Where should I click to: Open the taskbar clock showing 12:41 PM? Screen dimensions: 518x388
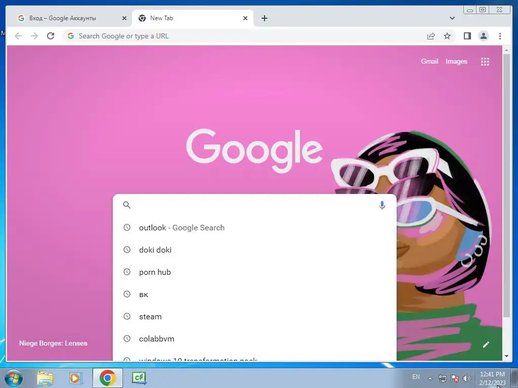492,378
